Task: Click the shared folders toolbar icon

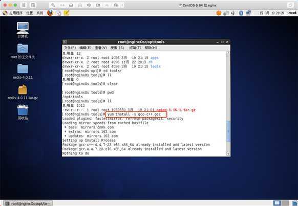Action: (x=116, y=5)
